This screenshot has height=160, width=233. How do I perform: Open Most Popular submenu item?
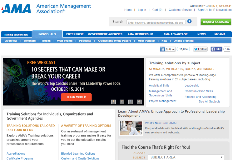pyautogui.click(x=146, y=41)
